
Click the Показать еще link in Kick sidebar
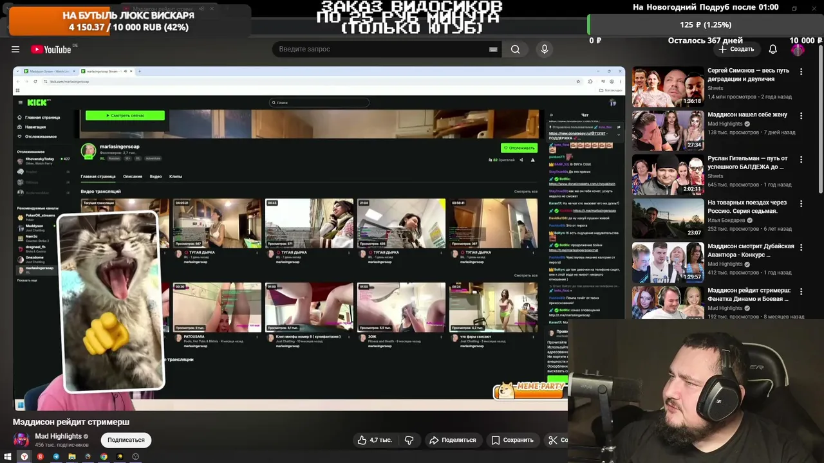tap(27, 280)
